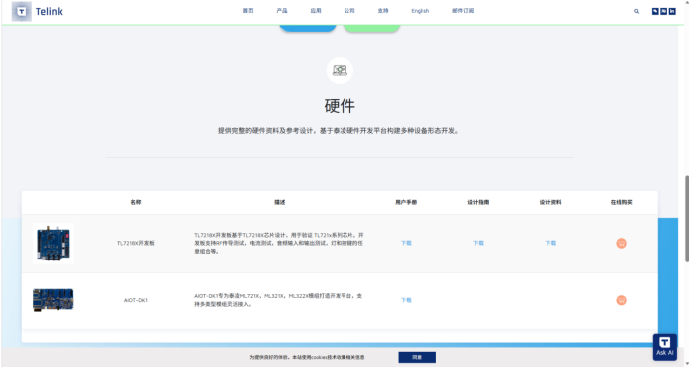Go to 首页 in the navigation
Image resolution: width=689 pixels, height=367 pixels.
[x=248, y=11]
